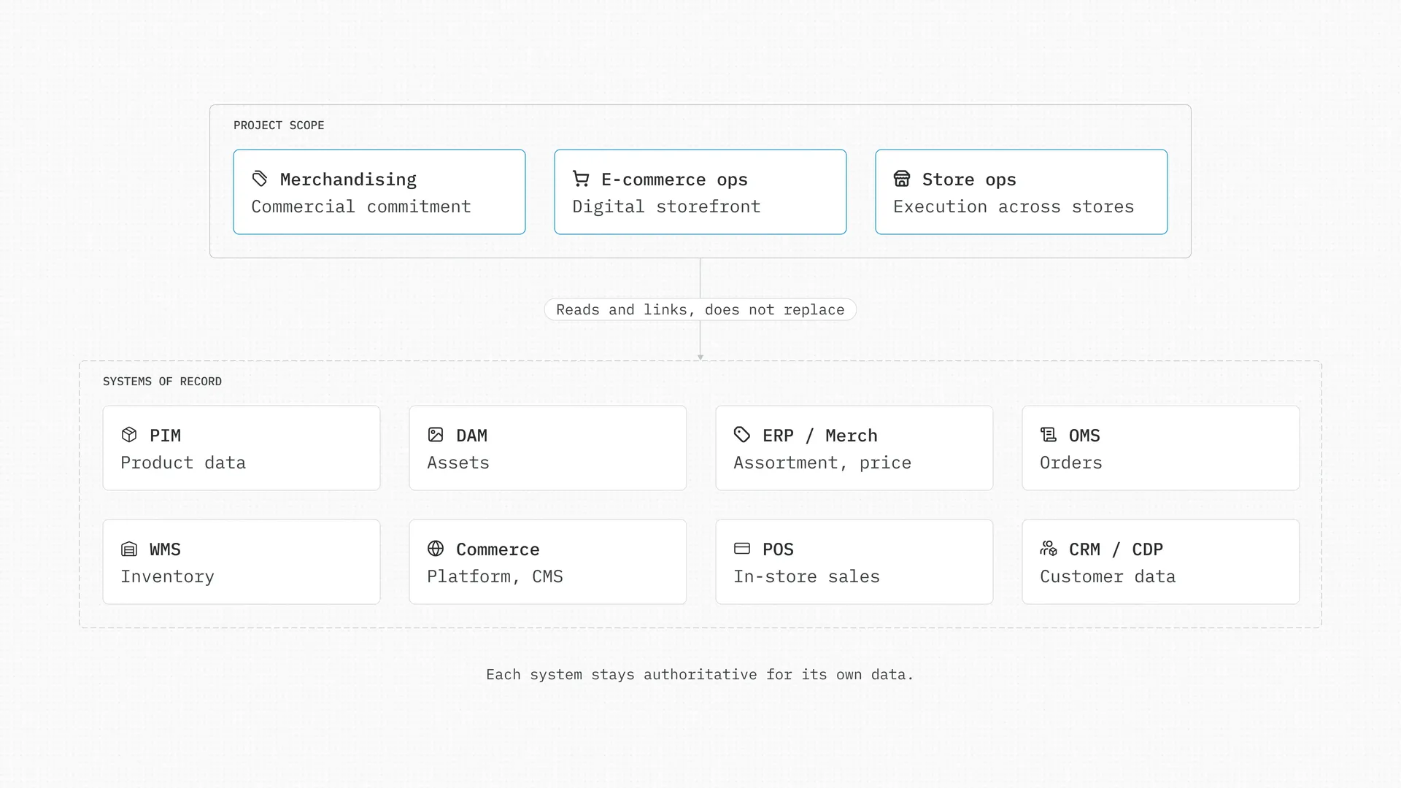Click the DAM title text
The image size is (1401, 788).
click(x=471, y=436)
